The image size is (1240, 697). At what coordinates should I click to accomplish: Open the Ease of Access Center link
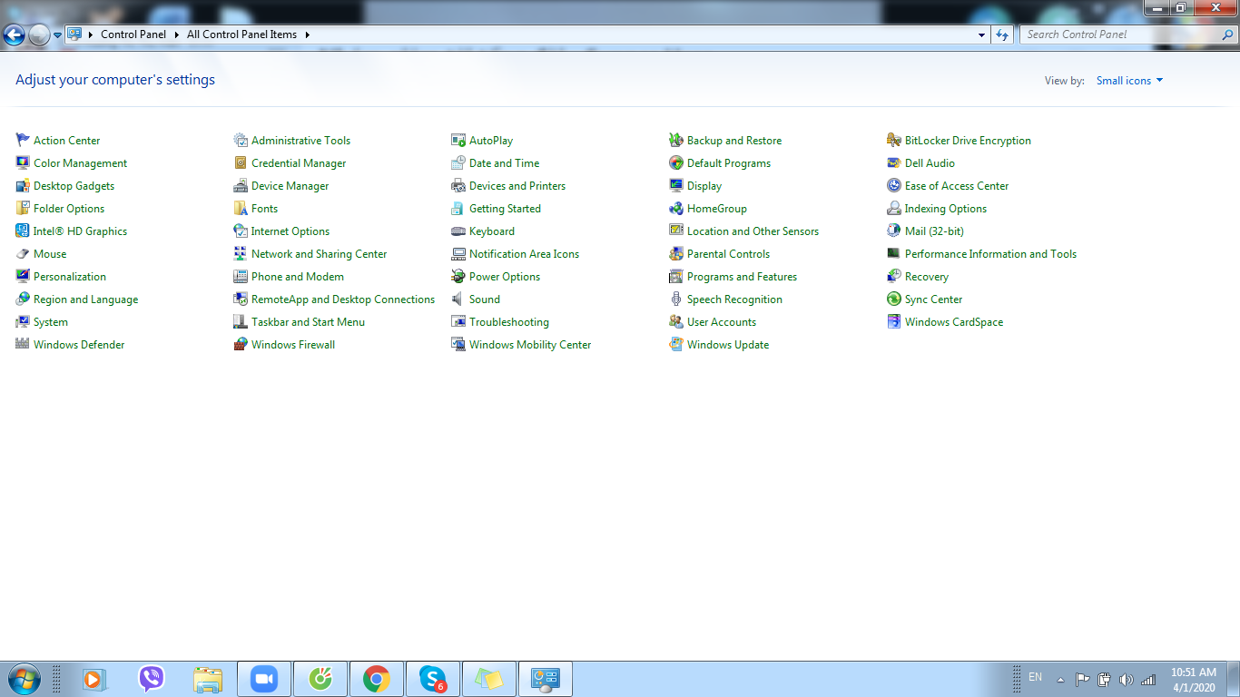(957, 186)
